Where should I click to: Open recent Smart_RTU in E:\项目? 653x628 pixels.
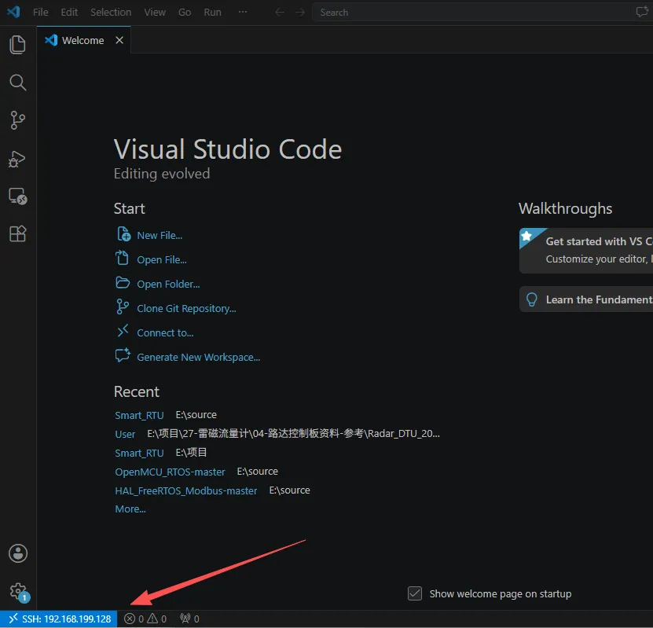coord(139,453)
